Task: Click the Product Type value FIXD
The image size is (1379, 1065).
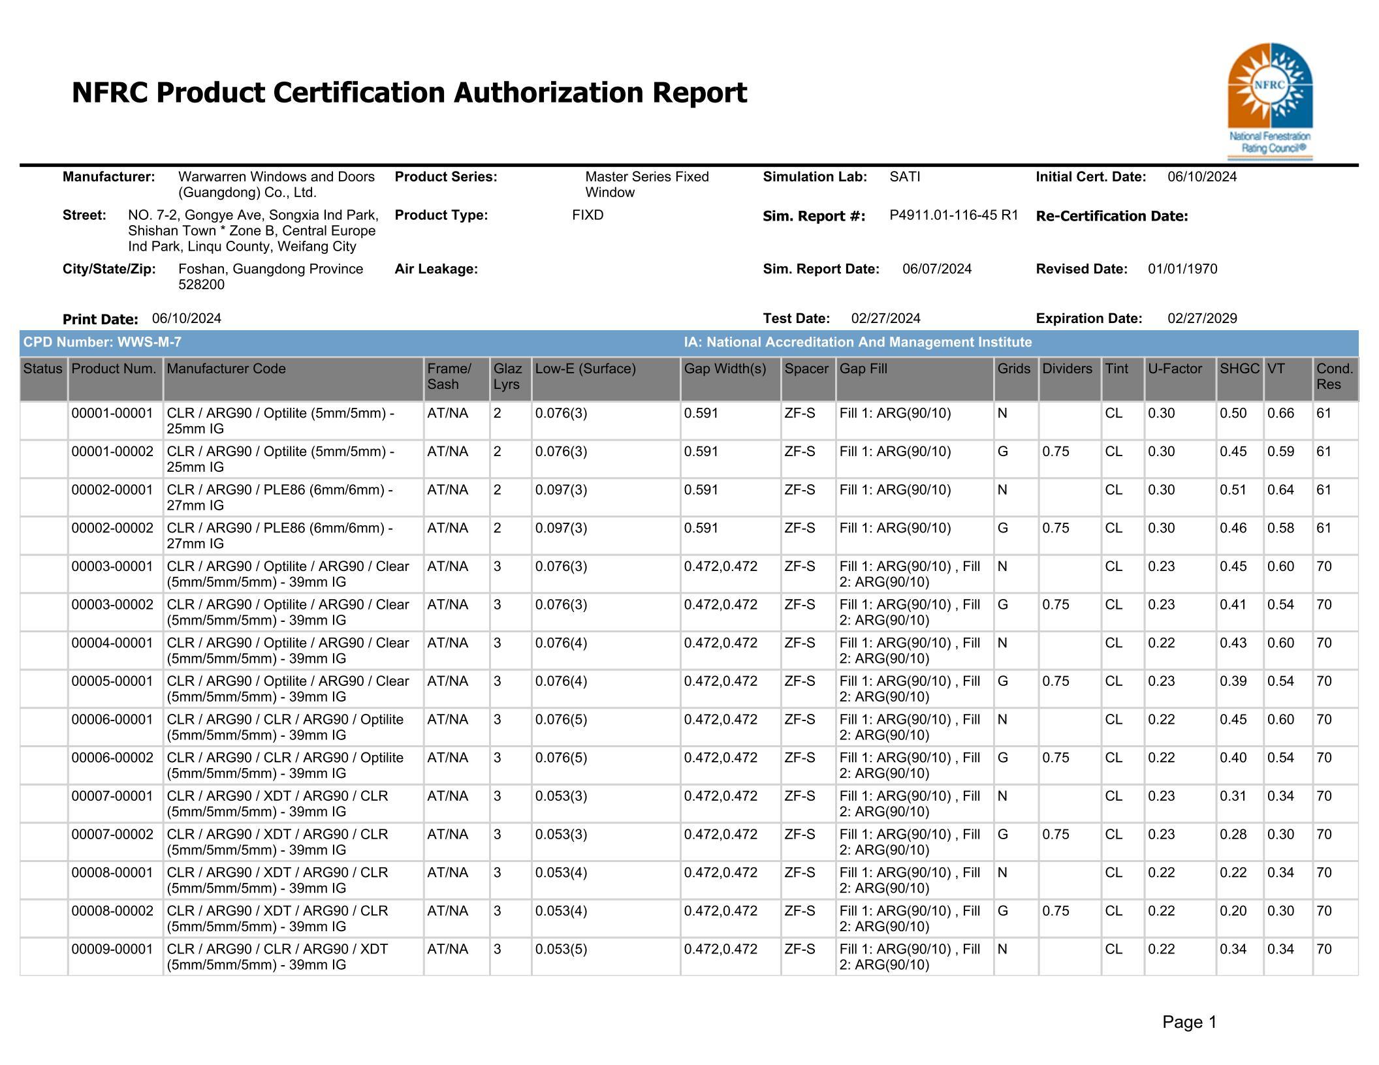Action: [x=588, y=215]
